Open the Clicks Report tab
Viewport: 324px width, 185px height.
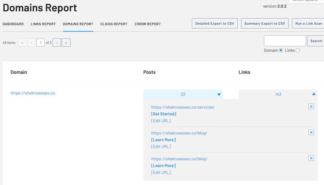click(114, 24)
